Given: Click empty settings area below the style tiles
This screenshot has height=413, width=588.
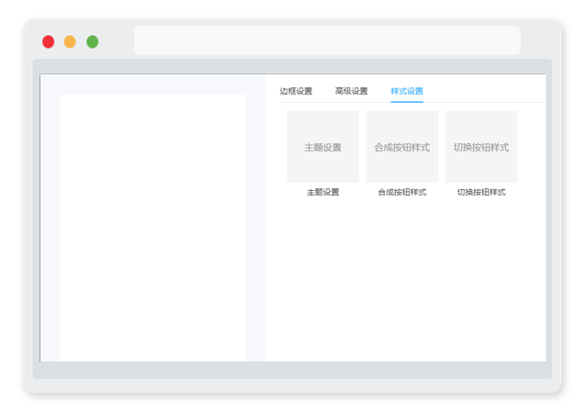Looking at the screenshot, I should [405, 279].
